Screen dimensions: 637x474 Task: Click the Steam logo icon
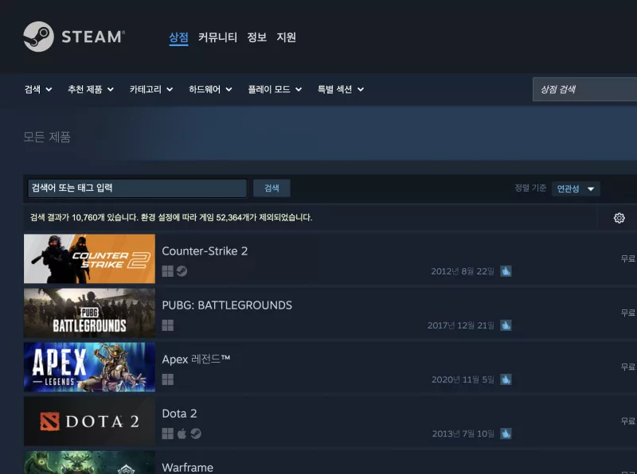38,37
